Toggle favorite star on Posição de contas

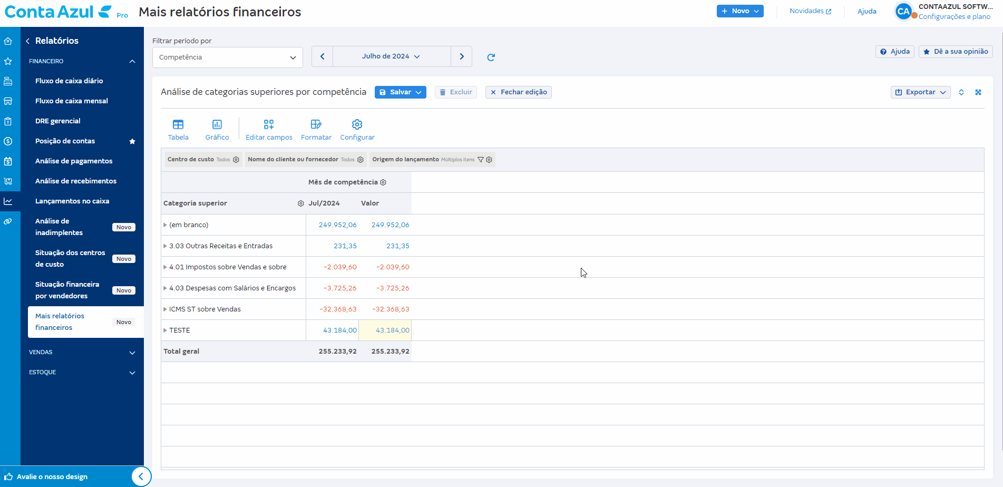pos(132,141)
